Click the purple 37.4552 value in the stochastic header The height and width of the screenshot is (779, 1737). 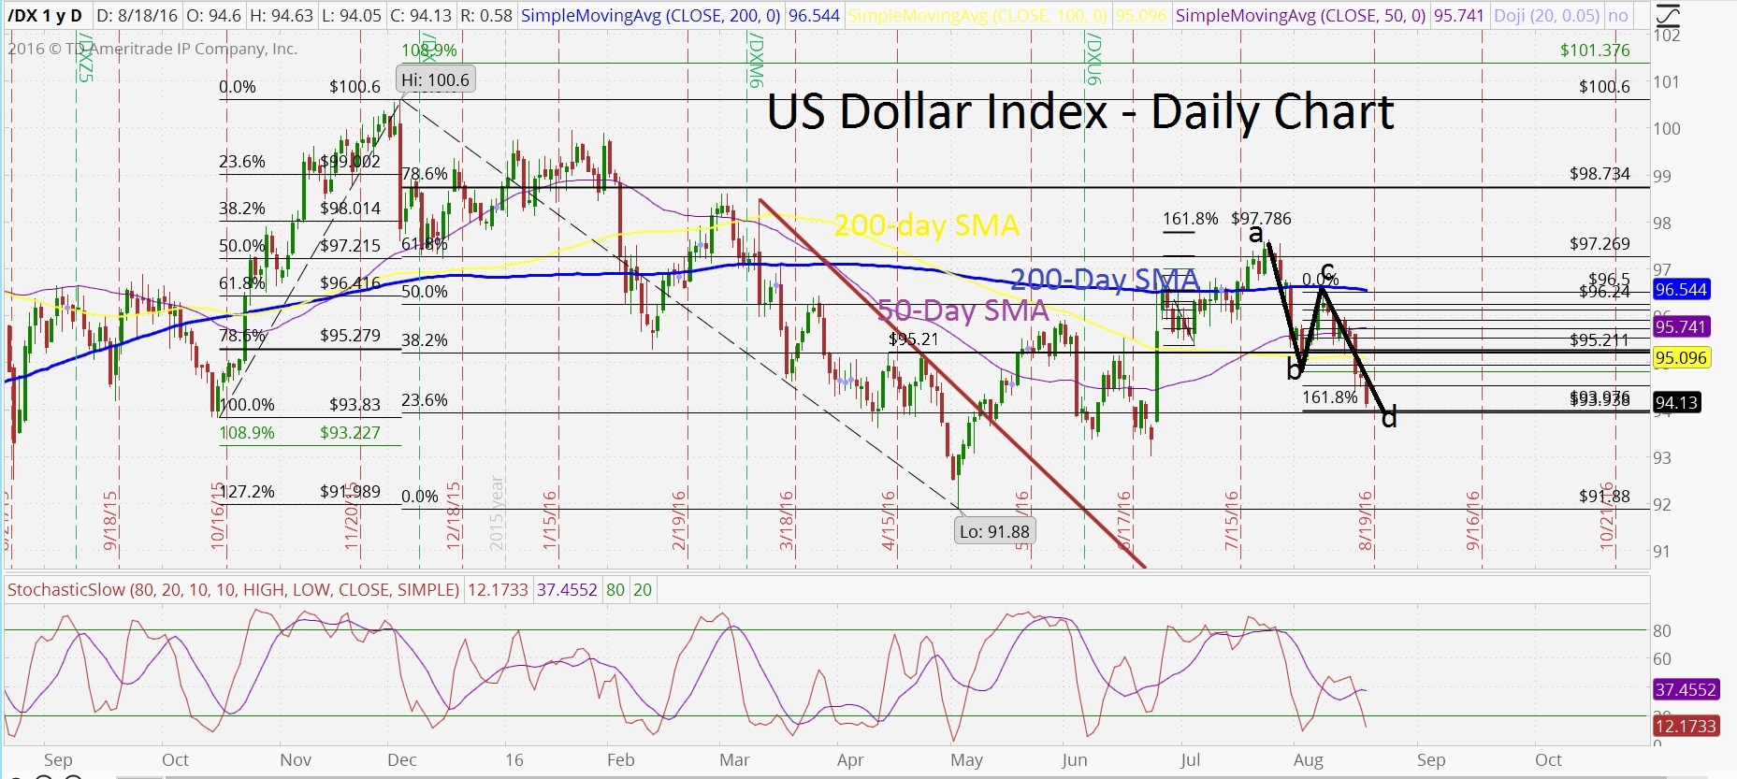click(567, 590)
